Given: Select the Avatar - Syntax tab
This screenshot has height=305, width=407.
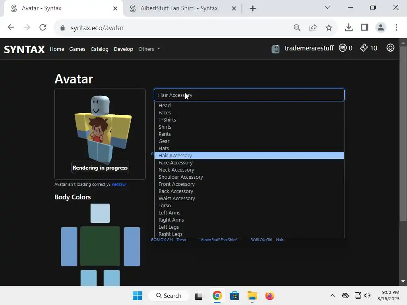Looking at the screenshot, I should (62, 9).
